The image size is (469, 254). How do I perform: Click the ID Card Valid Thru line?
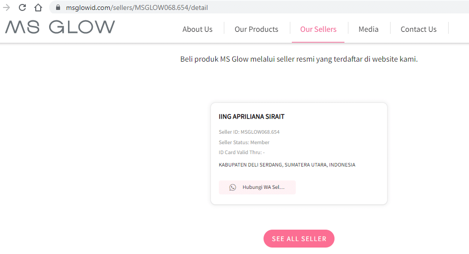[241, 153]
